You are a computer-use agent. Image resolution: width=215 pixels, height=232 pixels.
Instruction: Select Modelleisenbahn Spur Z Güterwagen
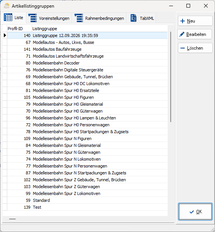point(87,187)
